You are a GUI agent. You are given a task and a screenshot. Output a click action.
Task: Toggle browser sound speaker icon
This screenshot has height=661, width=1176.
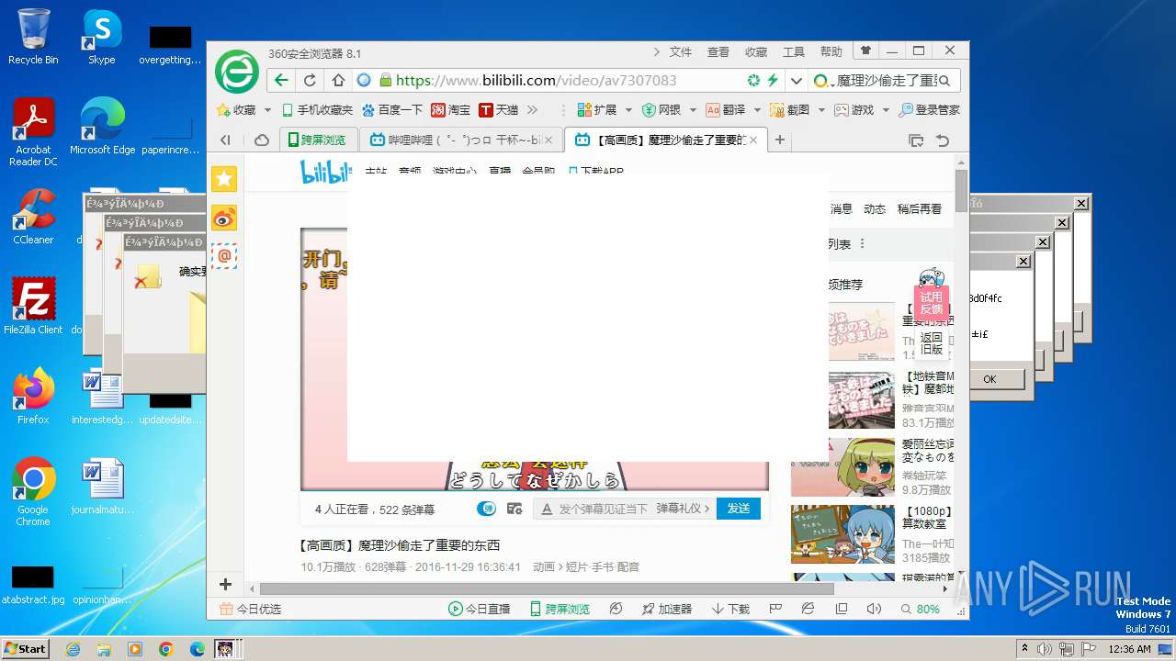[874, 609]
